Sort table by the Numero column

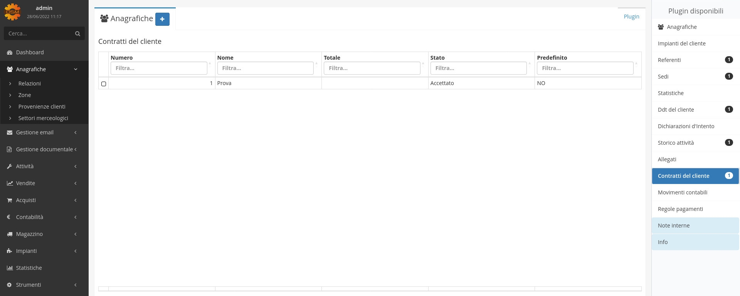pyautogui.click(x=121, y=58)
